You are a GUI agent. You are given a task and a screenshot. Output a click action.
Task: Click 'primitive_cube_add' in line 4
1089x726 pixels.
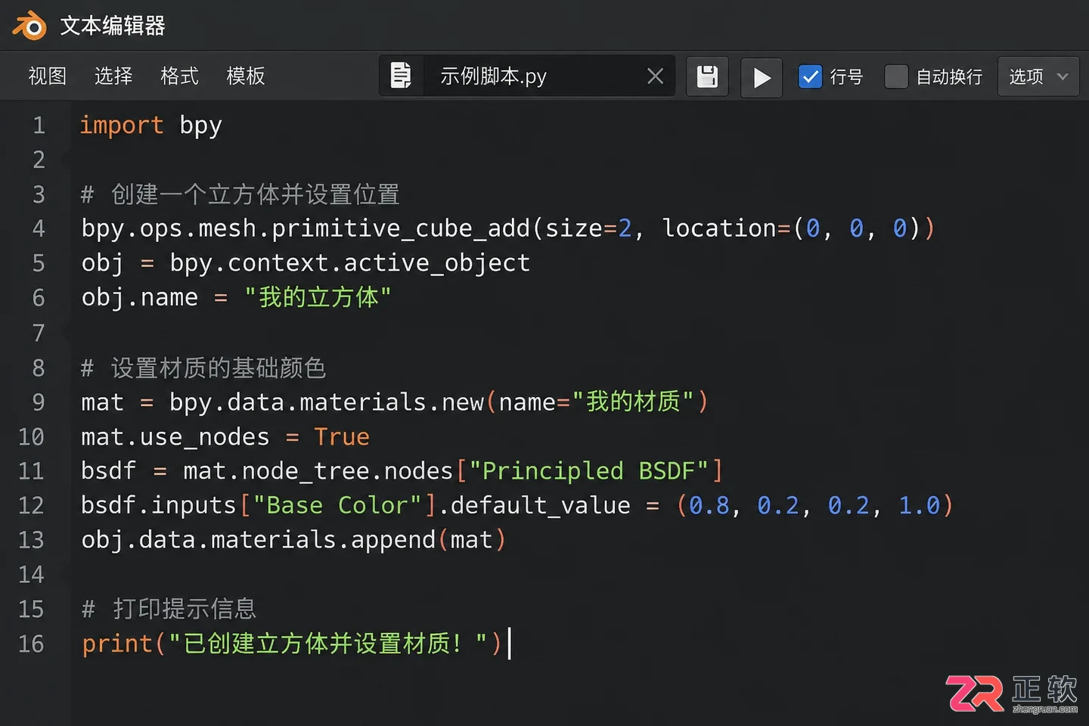(401, 228)
